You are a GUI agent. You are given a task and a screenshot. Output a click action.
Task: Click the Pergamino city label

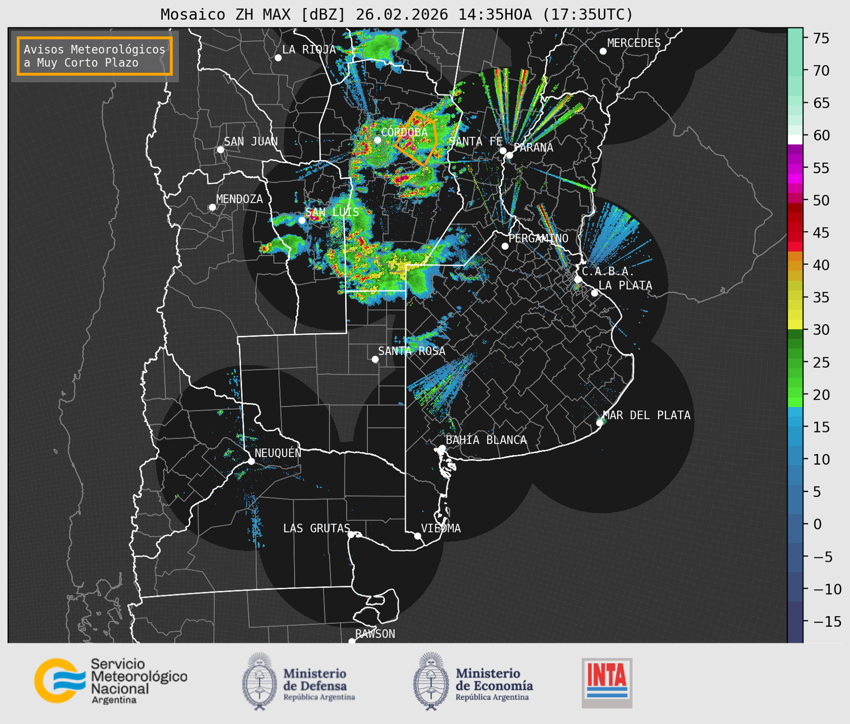click(538, 238)
